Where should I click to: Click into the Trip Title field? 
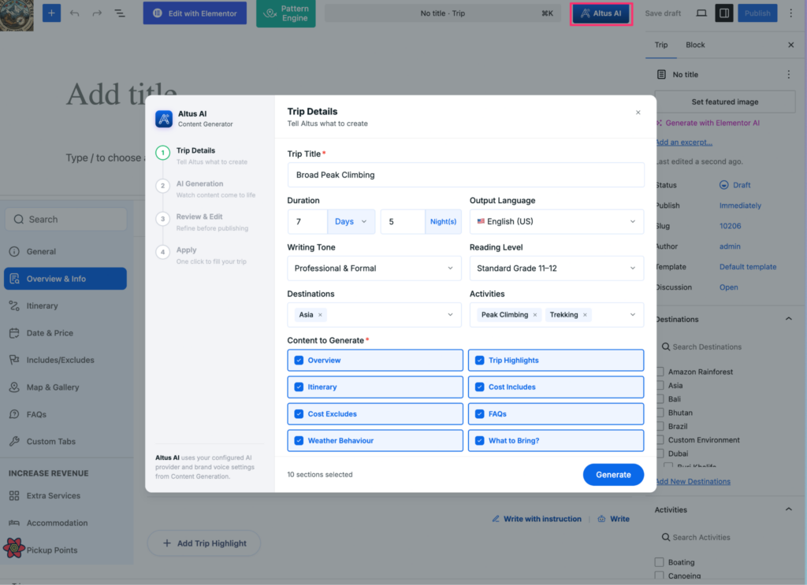click(x=466, y=175)
